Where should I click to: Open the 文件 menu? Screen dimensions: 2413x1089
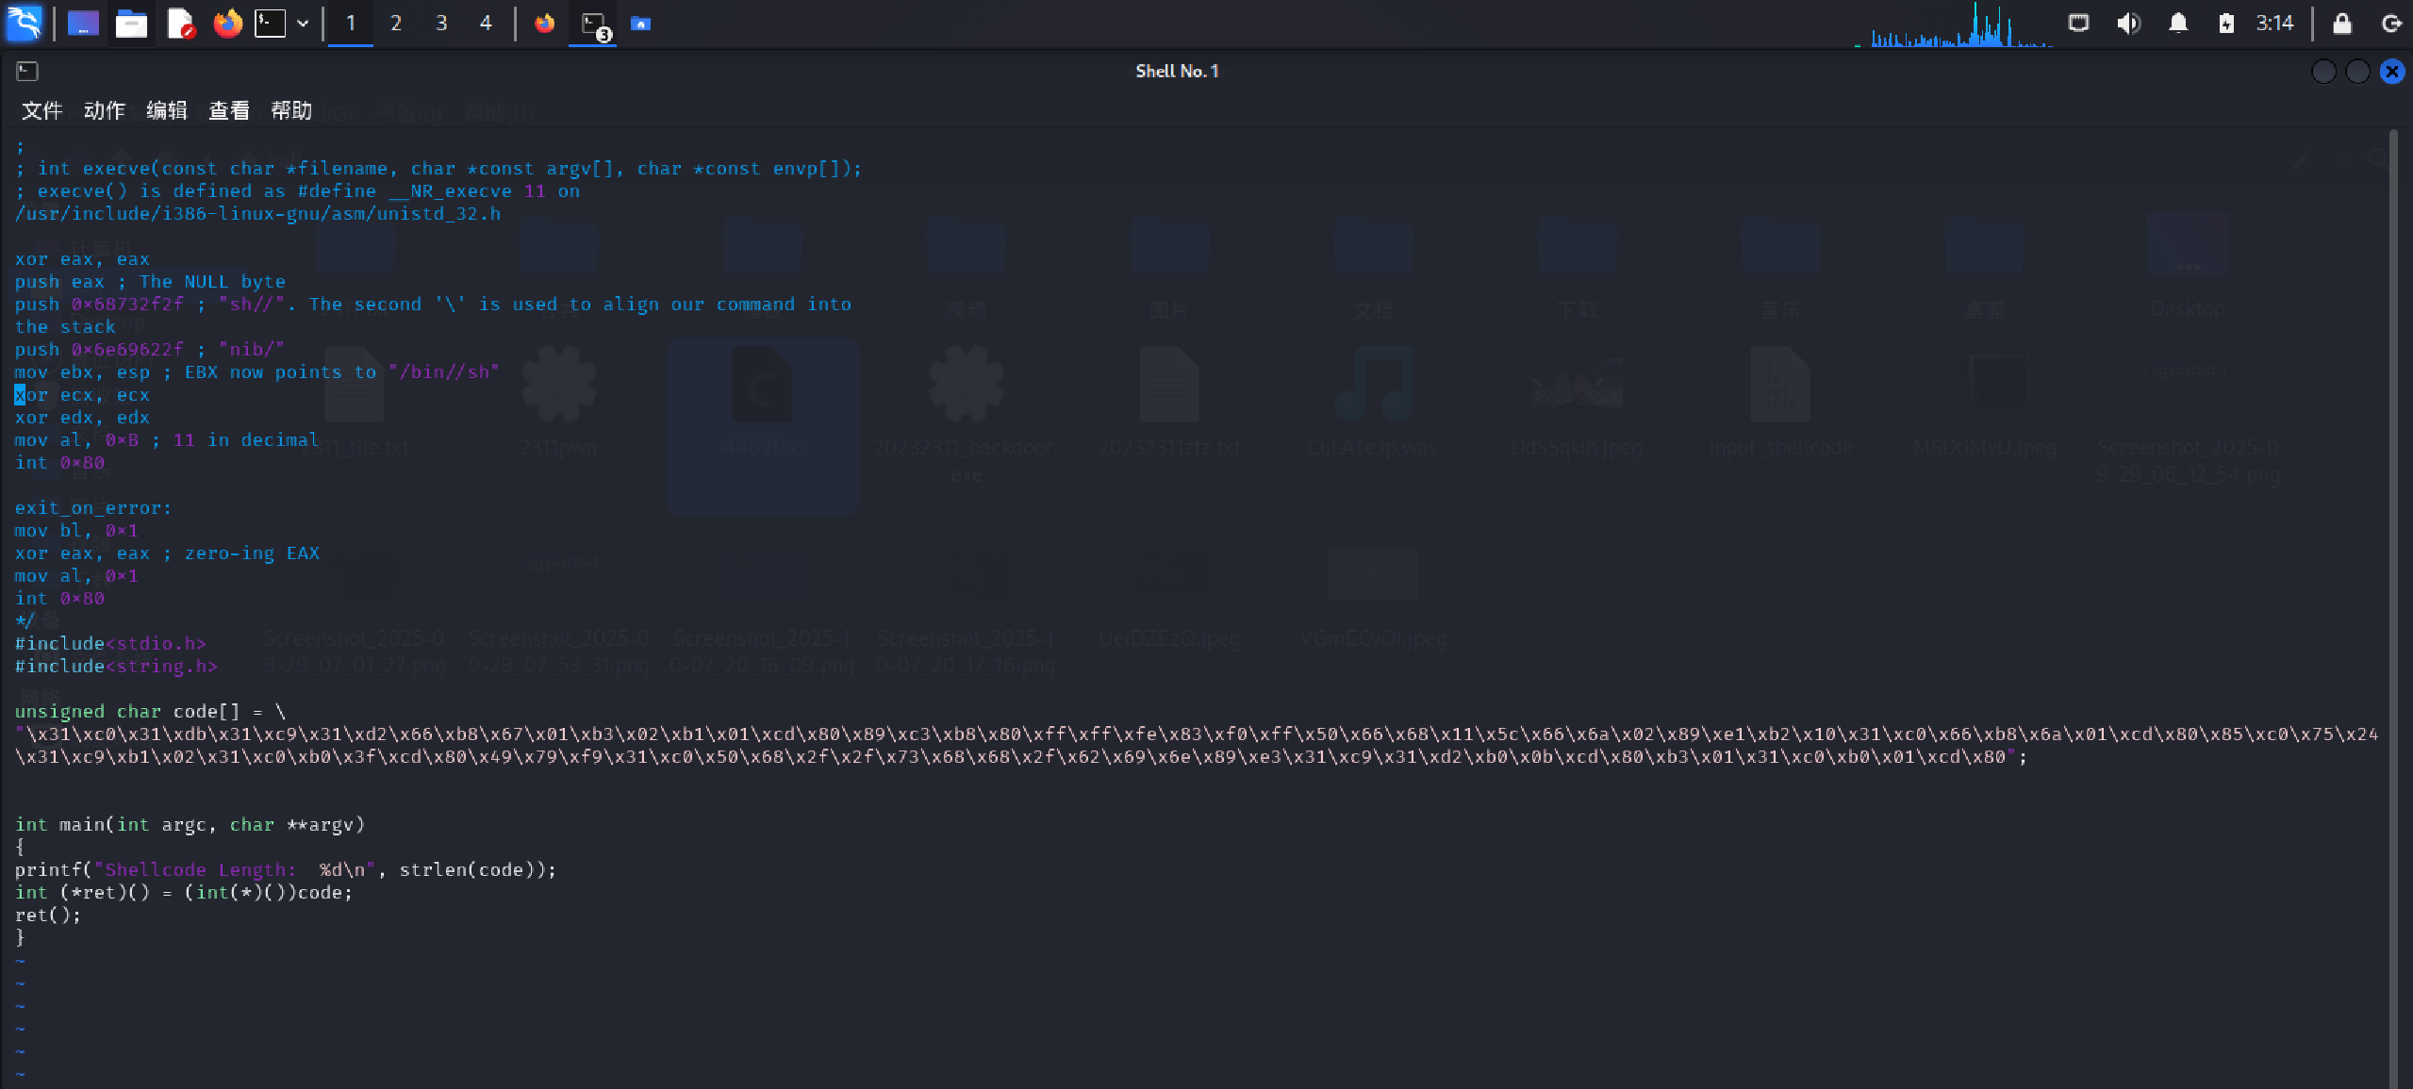(x=41, y=110)
